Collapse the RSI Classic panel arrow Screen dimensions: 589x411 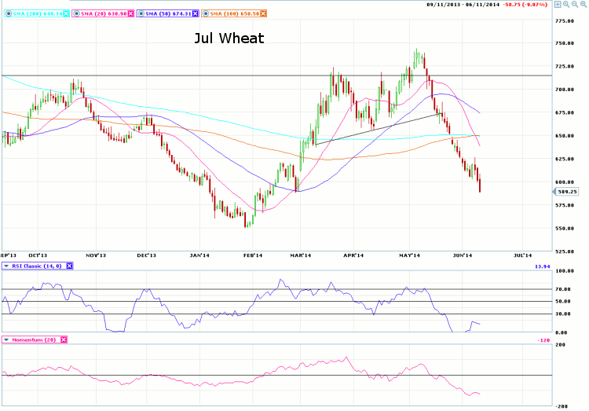pos(7,266)
